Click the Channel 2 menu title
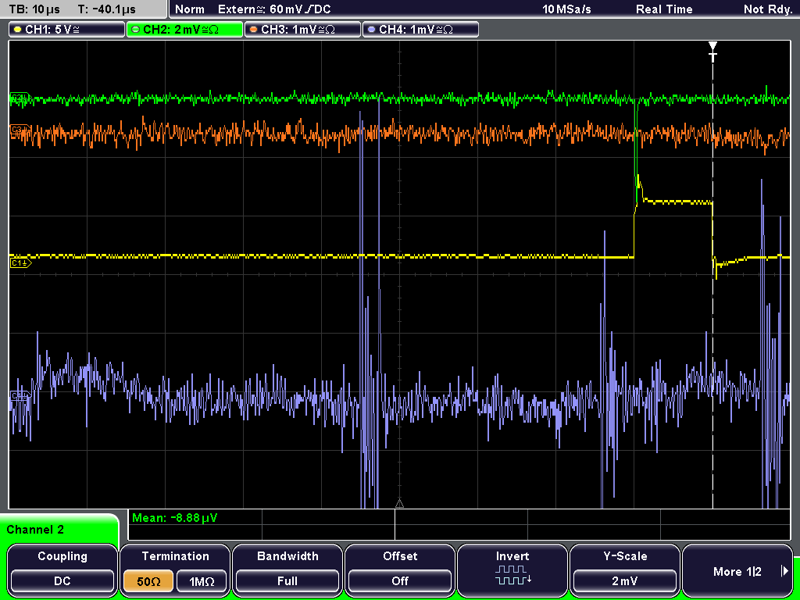The image size is (800, 600). pyautogui.click(x=35, y=530)
